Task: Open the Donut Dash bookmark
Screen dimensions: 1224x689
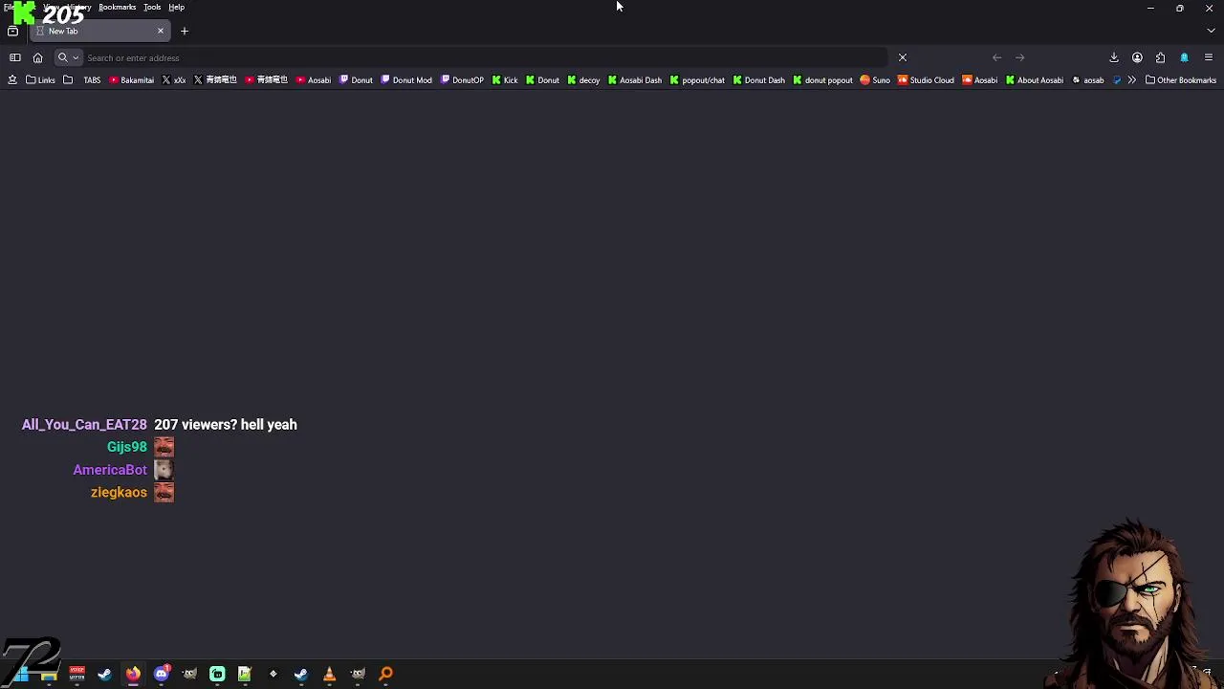Action: (759, 80)
